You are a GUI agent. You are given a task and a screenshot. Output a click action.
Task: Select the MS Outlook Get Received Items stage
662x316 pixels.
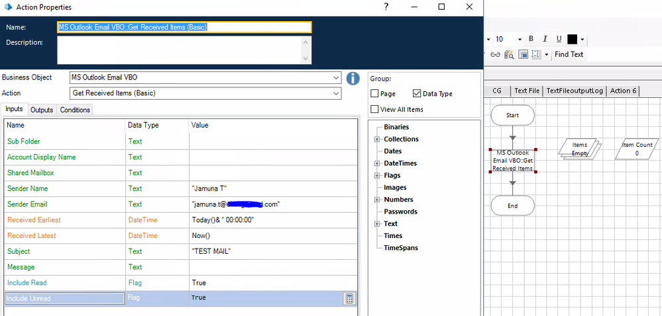click(513, 161)
